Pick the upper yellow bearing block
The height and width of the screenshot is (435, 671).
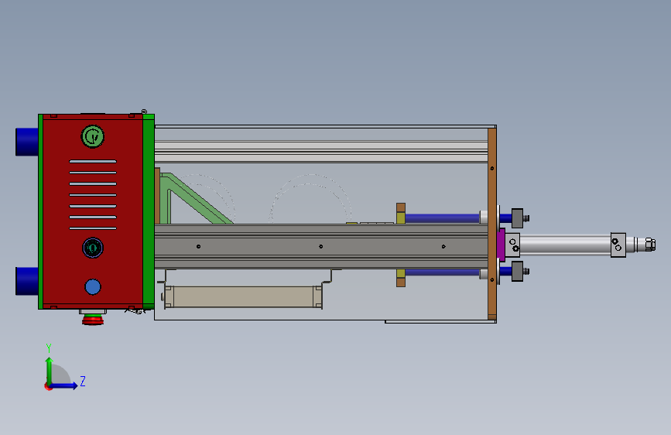pos(401,218)
